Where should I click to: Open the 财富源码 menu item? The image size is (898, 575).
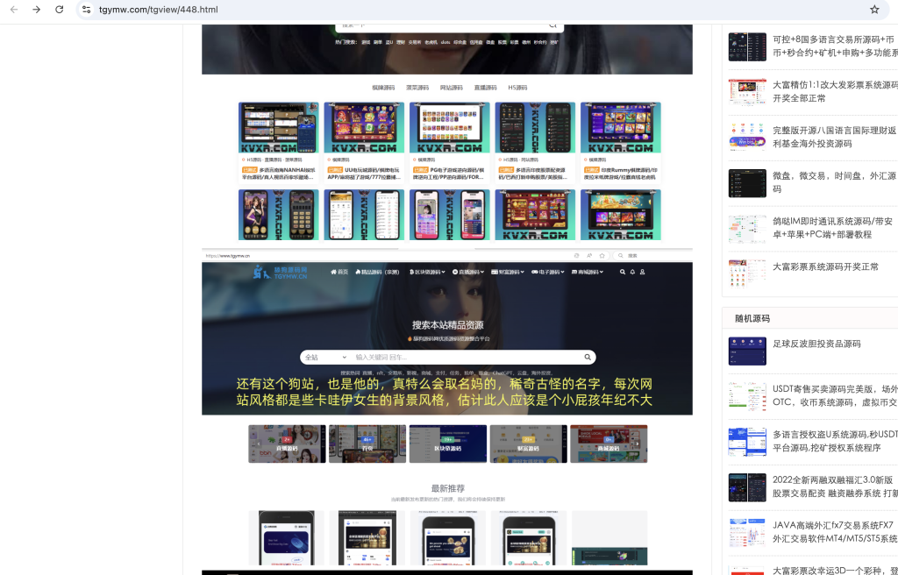(x=508, y=273)
